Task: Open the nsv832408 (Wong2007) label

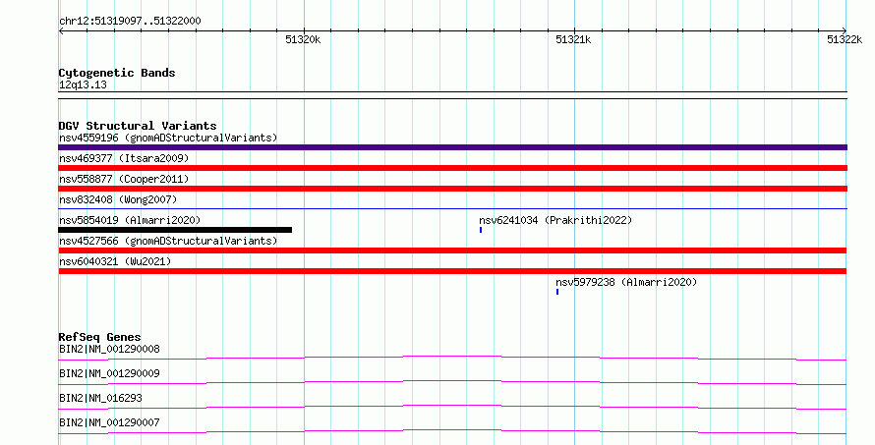Action: tap(118, 199)
